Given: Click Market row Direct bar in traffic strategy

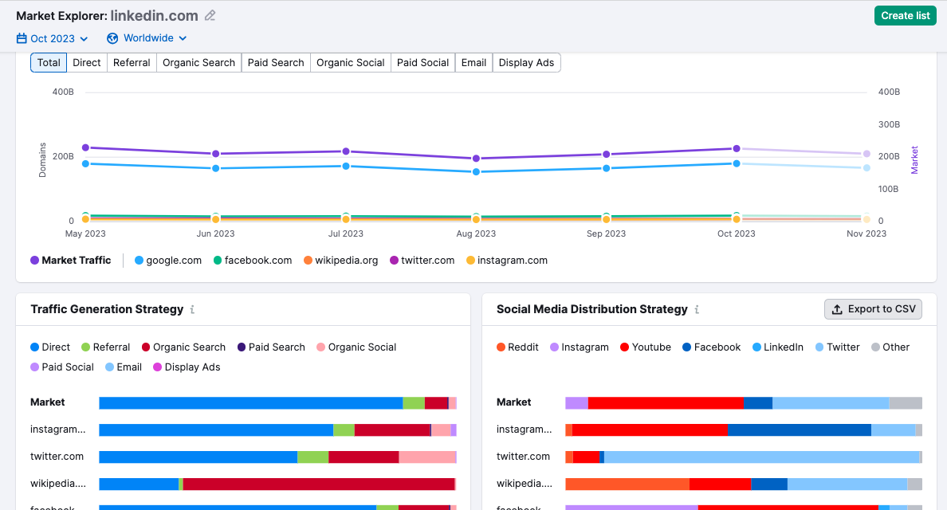Looking at the screenshot, I should [x=250, y=403].
